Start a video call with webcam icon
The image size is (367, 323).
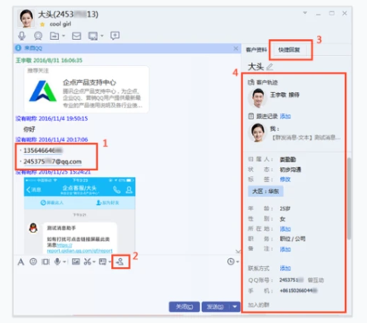(38, 36)
